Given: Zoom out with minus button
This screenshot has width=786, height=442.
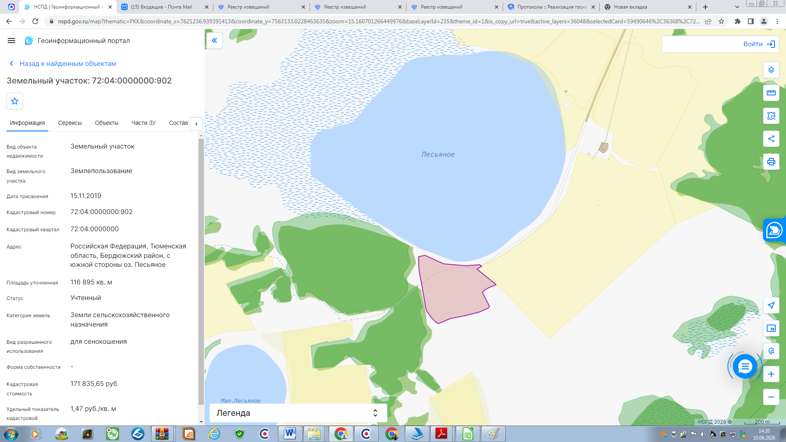Looking at the screenshot, I should point(771,397).
